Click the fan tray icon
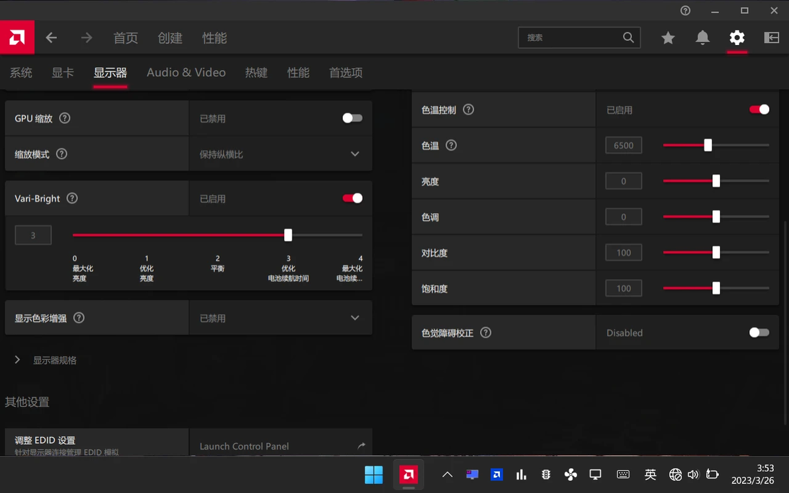Screen dimensions: 789x493 click(571, 474)
